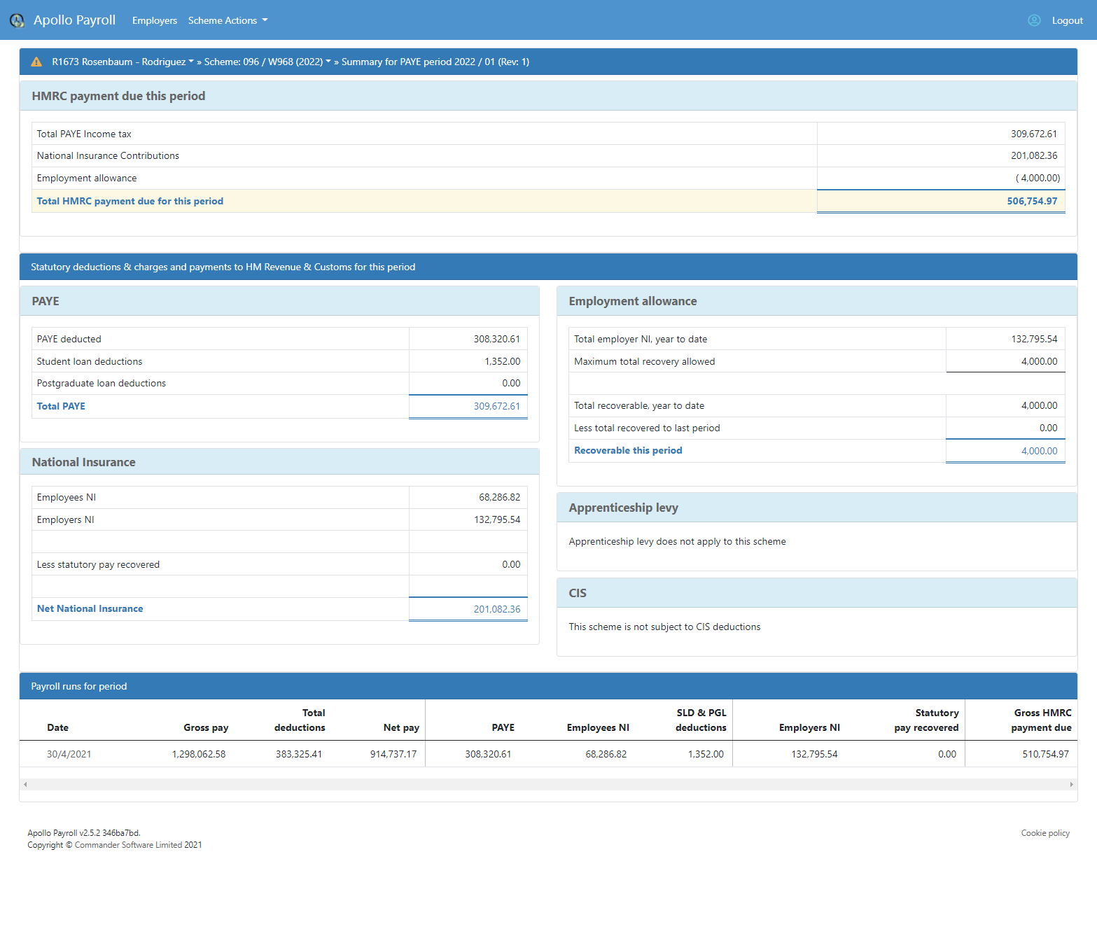Click the left scroll arrow of payroll table
The width and height of the screenshot is (1097, 943).
click(25, 784)
